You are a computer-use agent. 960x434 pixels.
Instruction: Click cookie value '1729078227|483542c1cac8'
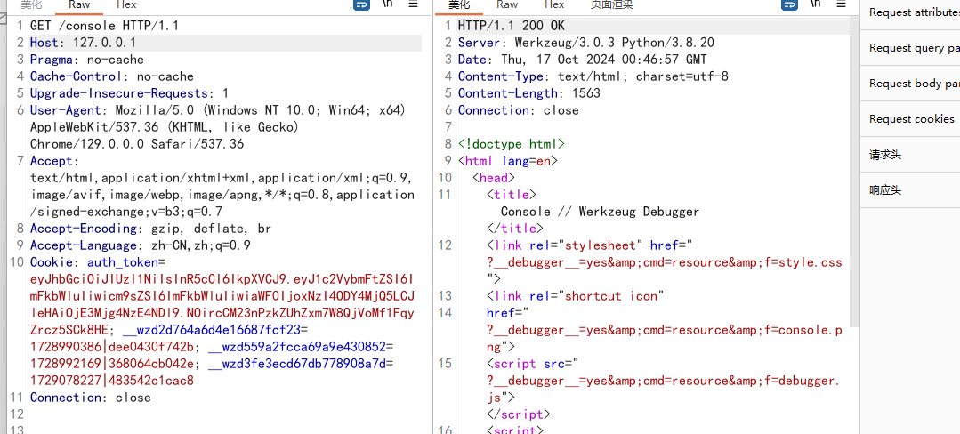point(112,381)
